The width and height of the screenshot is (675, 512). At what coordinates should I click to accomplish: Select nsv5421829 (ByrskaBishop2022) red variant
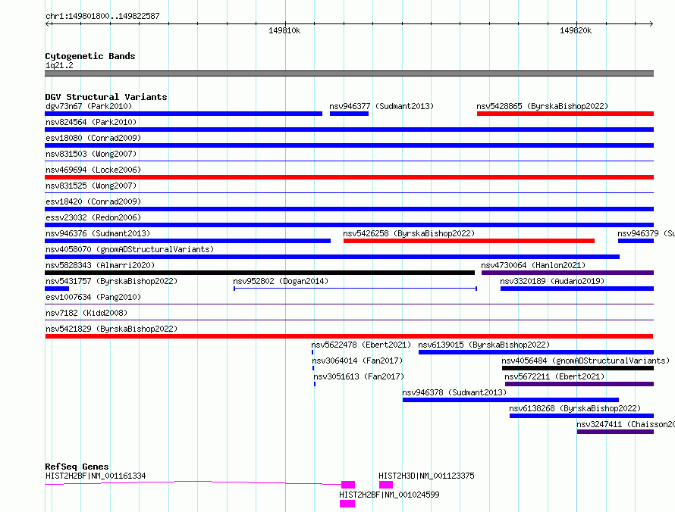[x=349, y=336]
